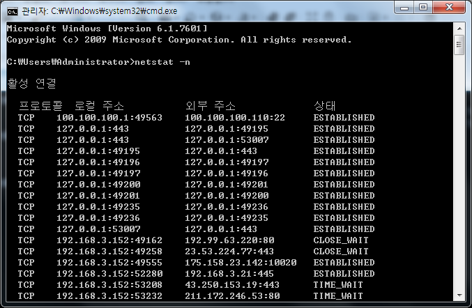Click the '로컬 주소' column header
472x308 pixels.
[x=99, y=106]
